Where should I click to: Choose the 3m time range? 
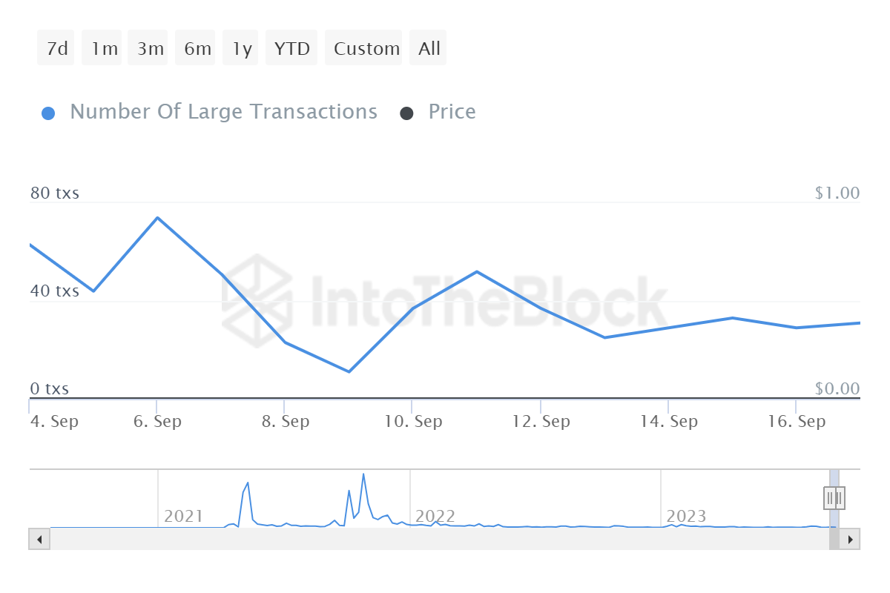(x=151, y=48)
